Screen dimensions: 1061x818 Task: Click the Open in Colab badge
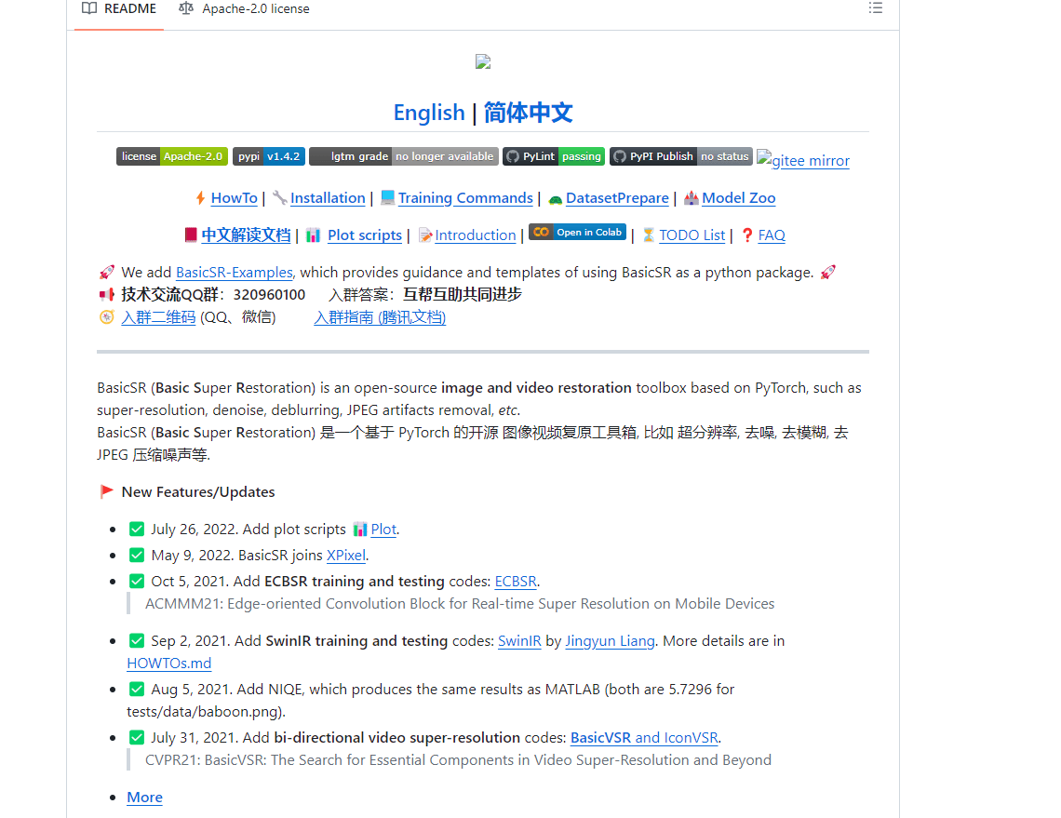tap(577, 233)
